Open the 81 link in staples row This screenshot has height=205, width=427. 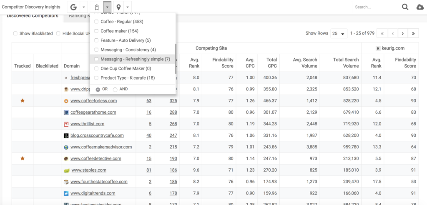149,170
